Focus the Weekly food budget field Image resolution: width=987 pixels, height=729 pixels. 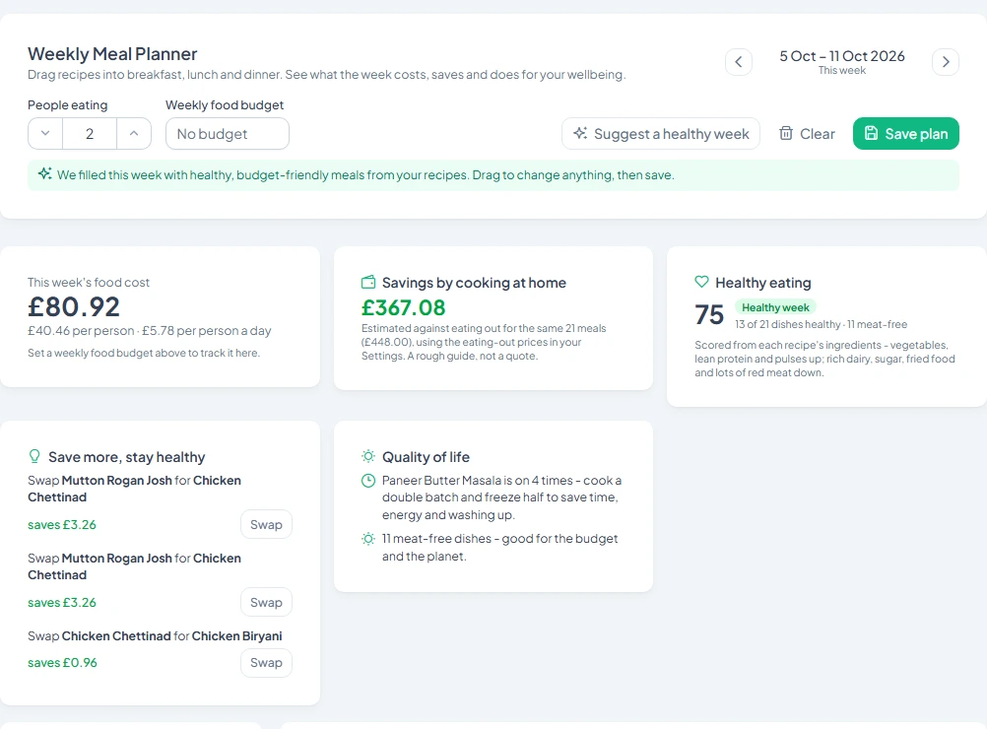pyautogui.click(x=228, y=133)
